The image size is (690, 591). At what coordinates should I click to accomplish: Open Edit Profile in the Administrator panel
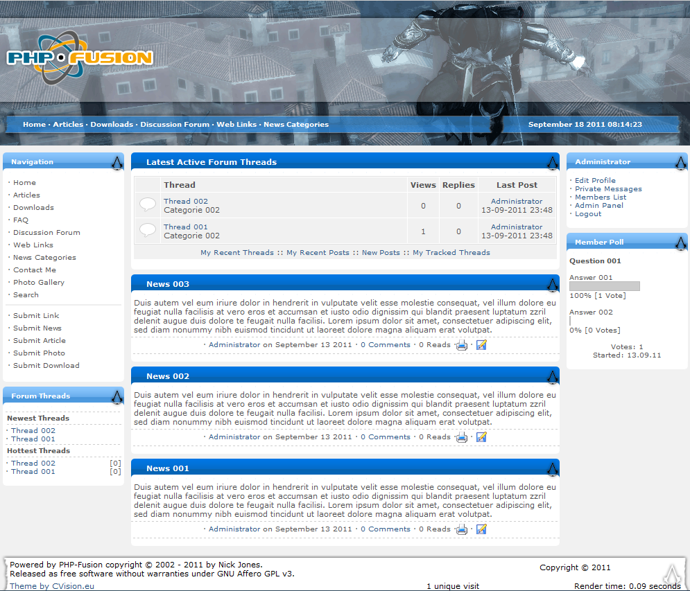[x=596, y=180]
